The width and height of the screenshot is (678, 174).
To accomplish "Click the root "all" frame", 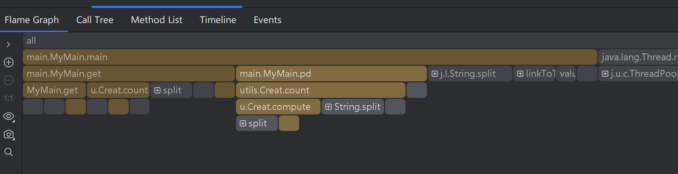I will point(345,41).
